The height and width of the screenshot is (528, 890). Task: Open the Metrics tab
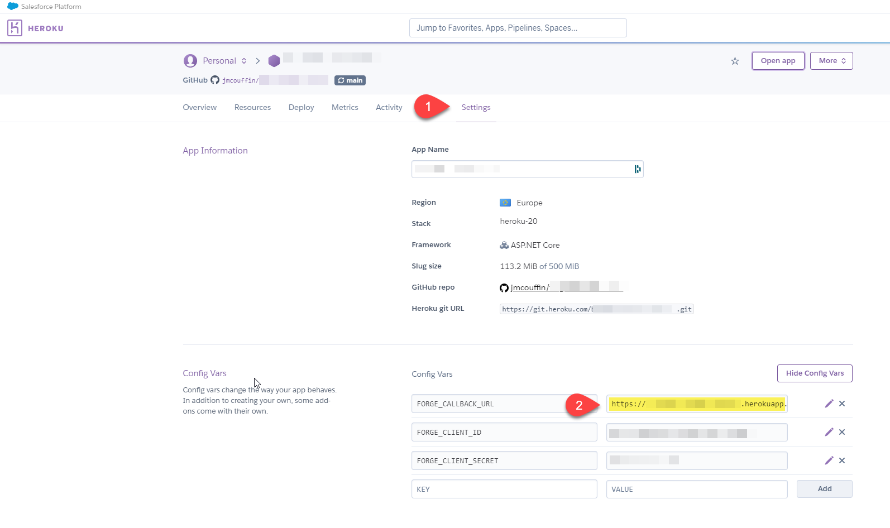point(345,107)
